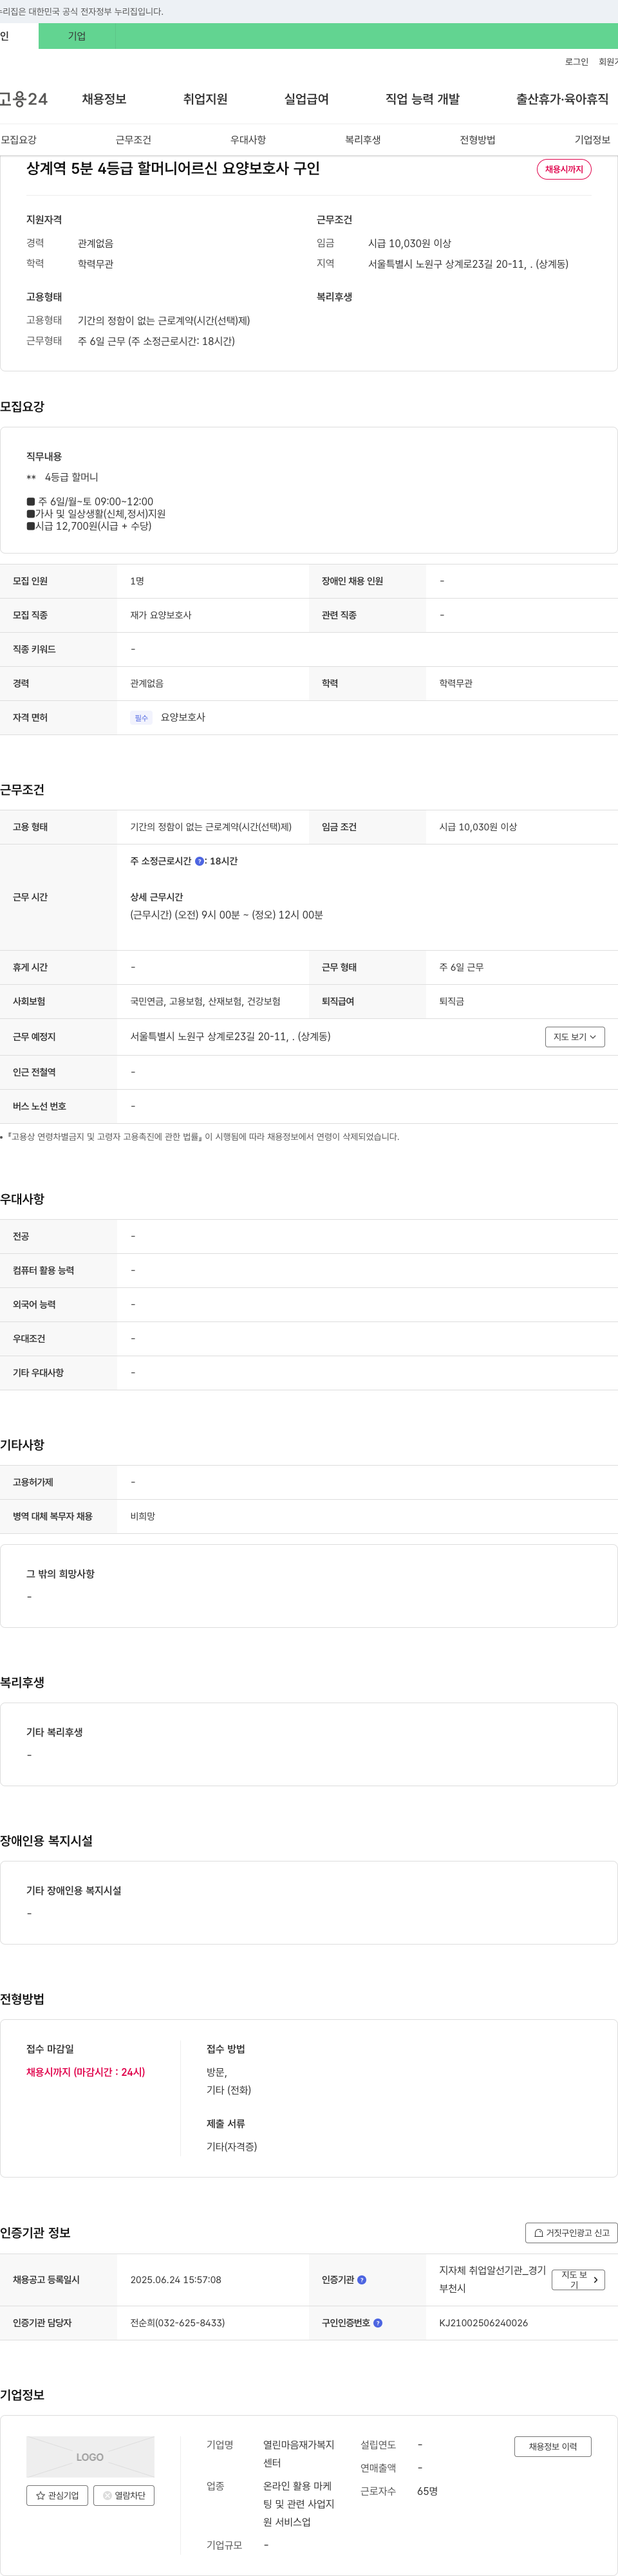
Task: Click the 인증기관 help question icon
Action: (362, 2280)
